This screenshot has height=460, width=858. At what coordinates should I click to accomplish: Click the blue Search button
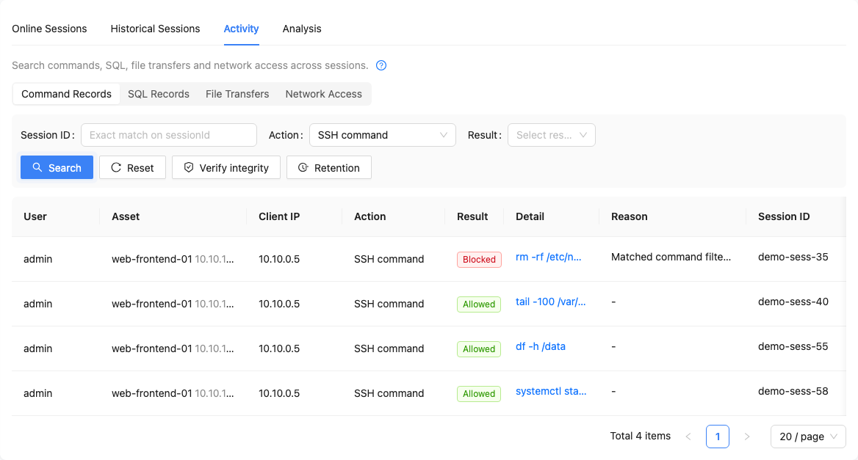coord(57,168)
